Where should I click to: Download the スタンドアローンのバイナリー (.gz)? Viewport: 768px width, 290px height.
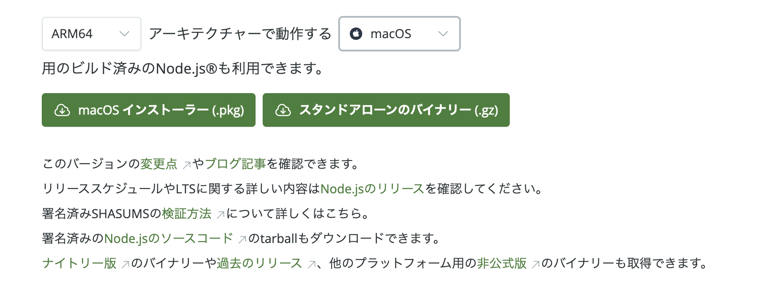[386, 110]
